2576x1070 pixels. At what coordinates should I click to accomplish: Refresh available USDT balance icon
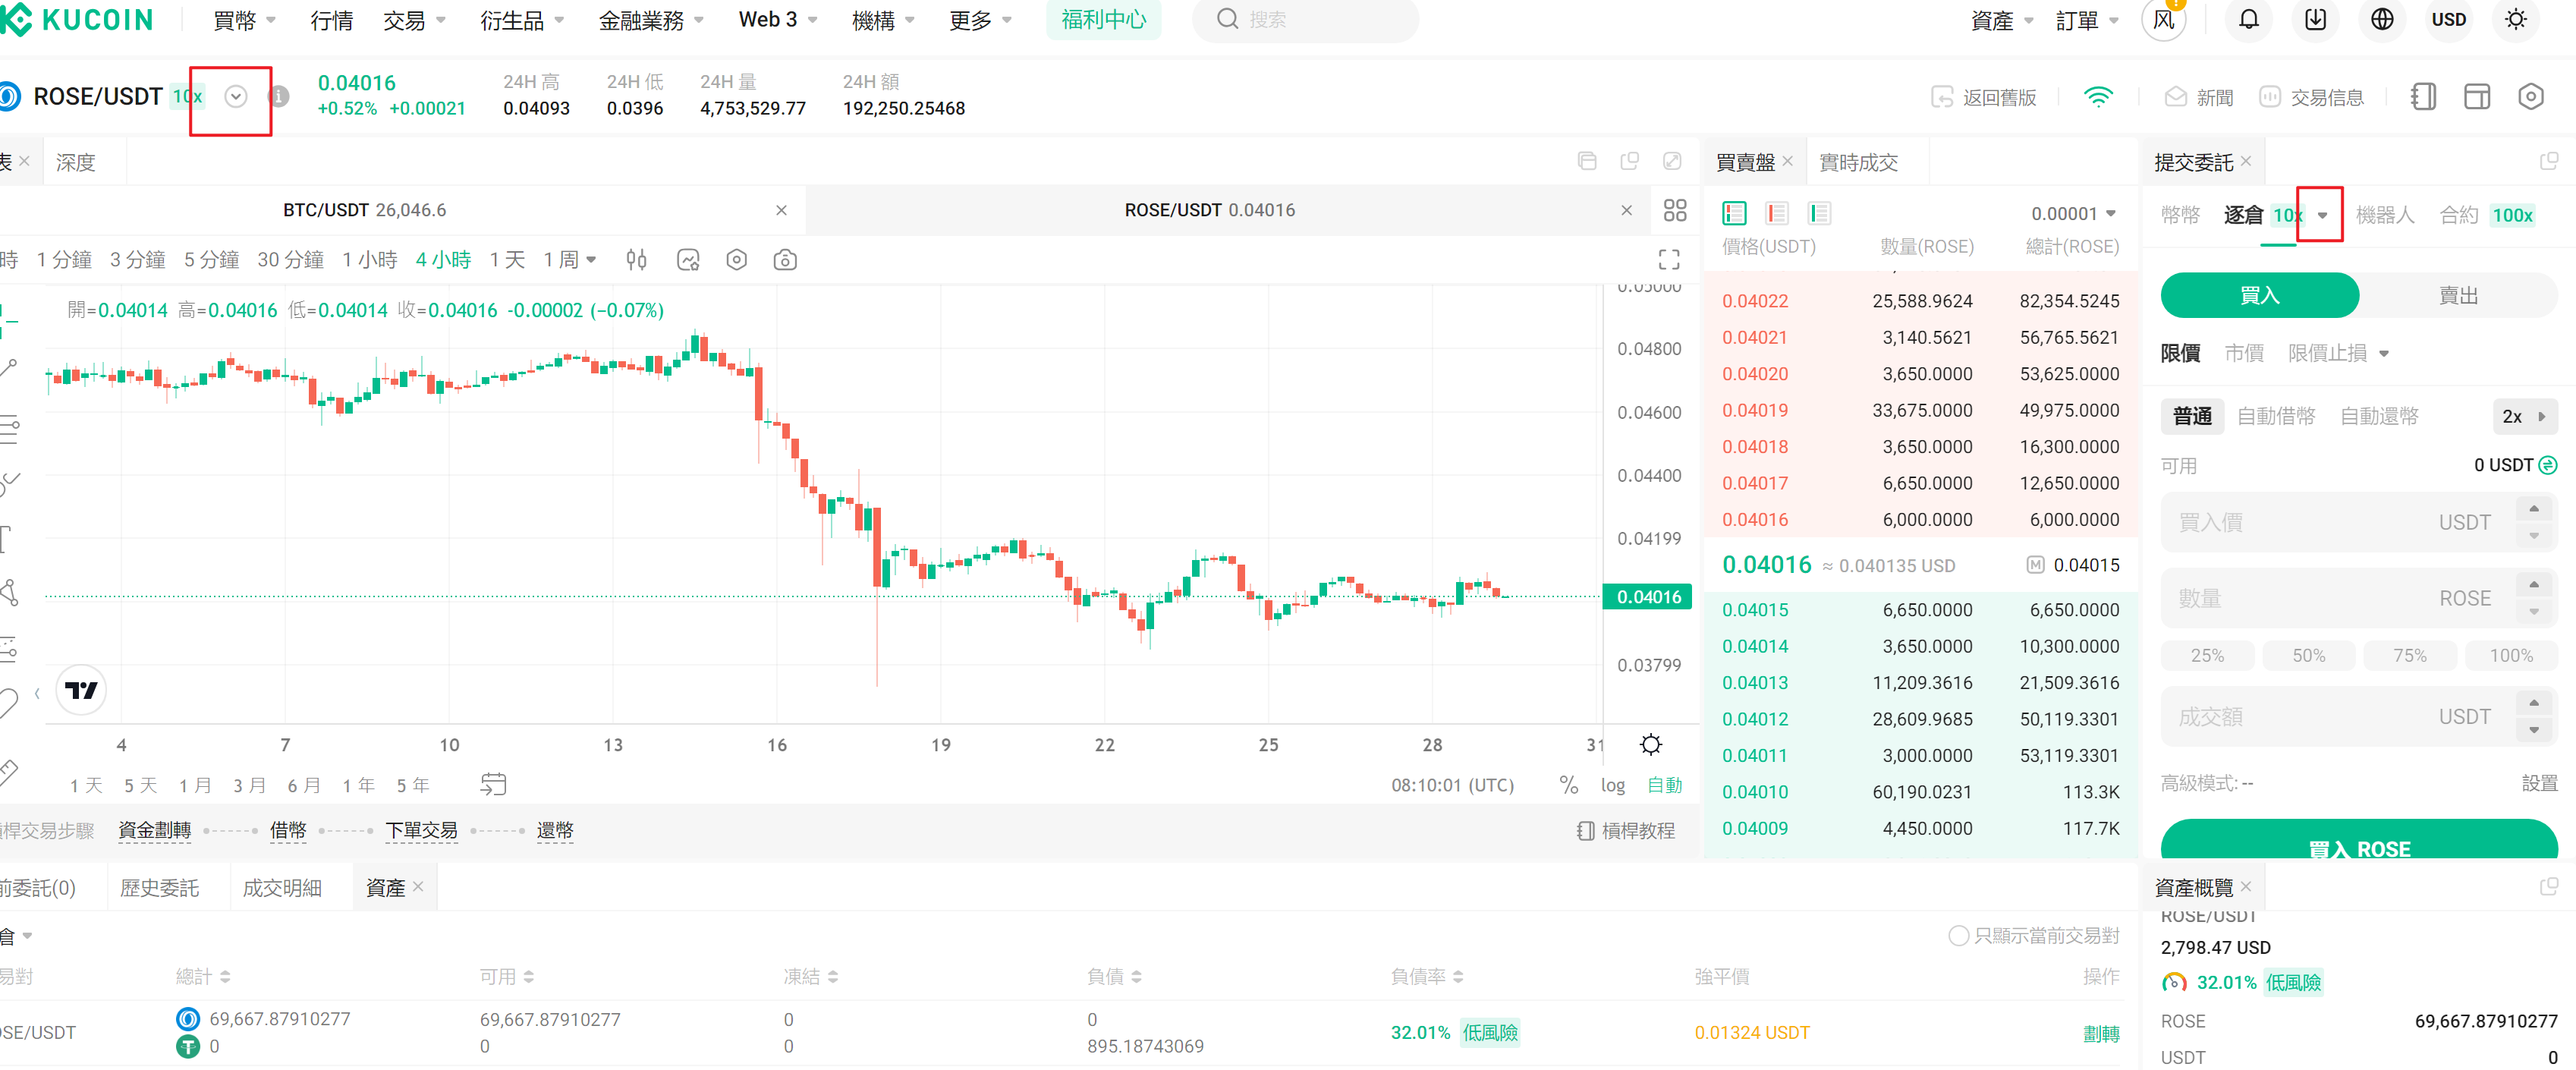coord(2548,465)
